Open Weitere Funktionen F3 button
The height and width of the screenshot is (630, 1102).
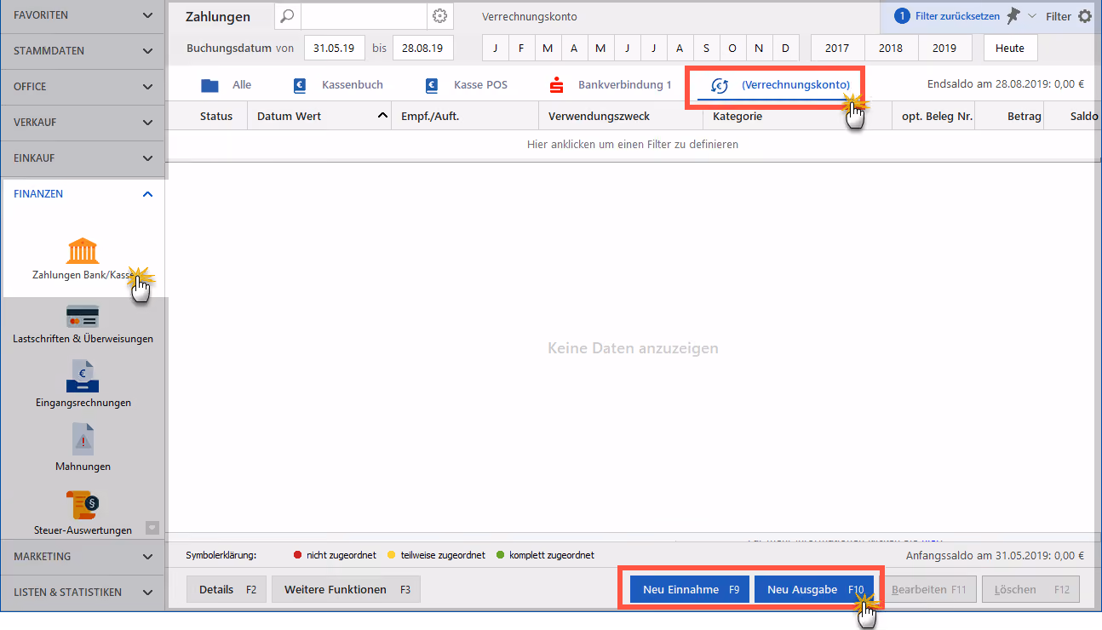pyautogui.click(x=346, y=589)
